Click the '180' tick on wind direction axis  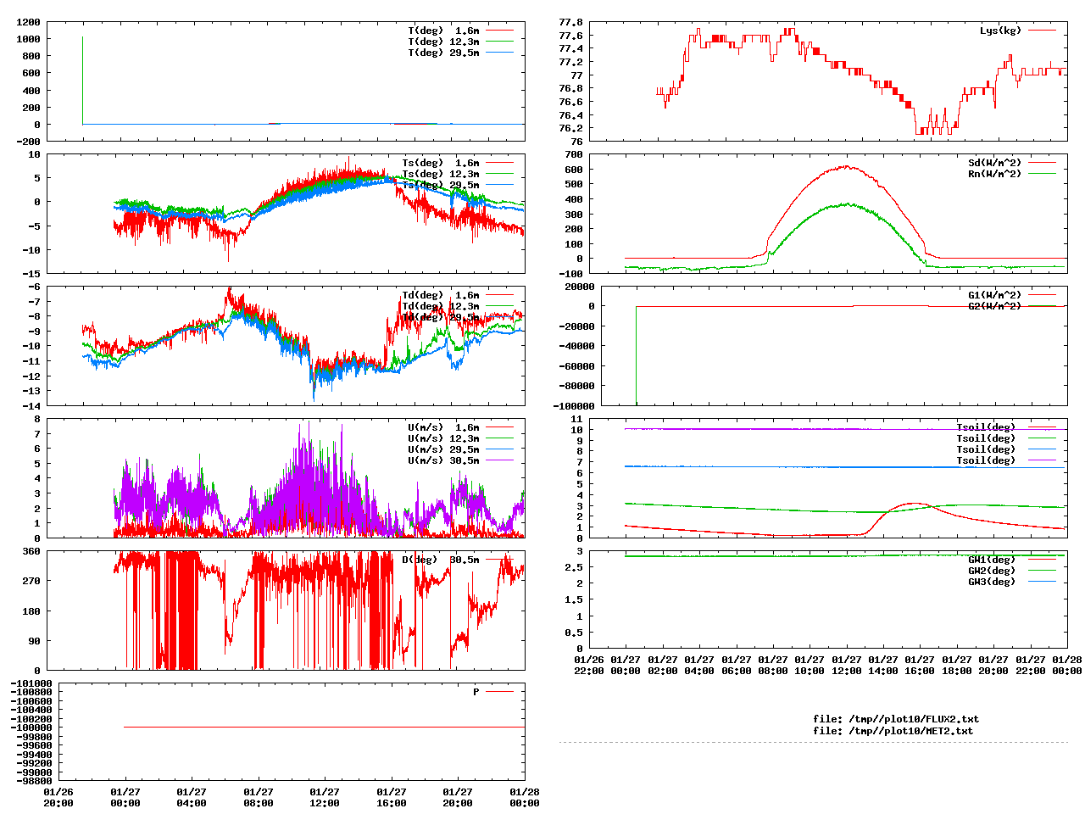tap(31, 610)
